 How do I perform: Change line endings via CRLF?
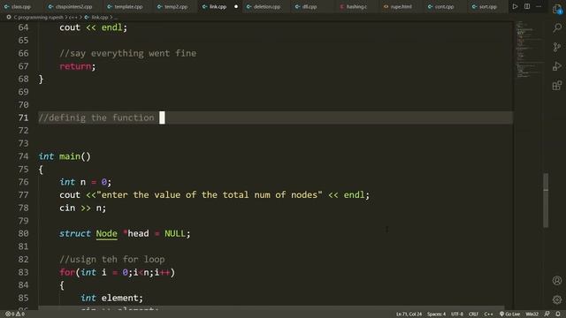pos(474,314)
